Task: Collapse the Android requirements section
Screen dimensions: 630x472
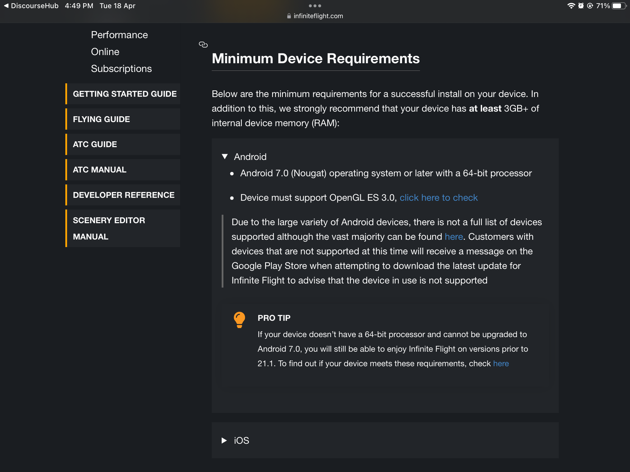Action: pyautogui.click(x=225, y=157)
